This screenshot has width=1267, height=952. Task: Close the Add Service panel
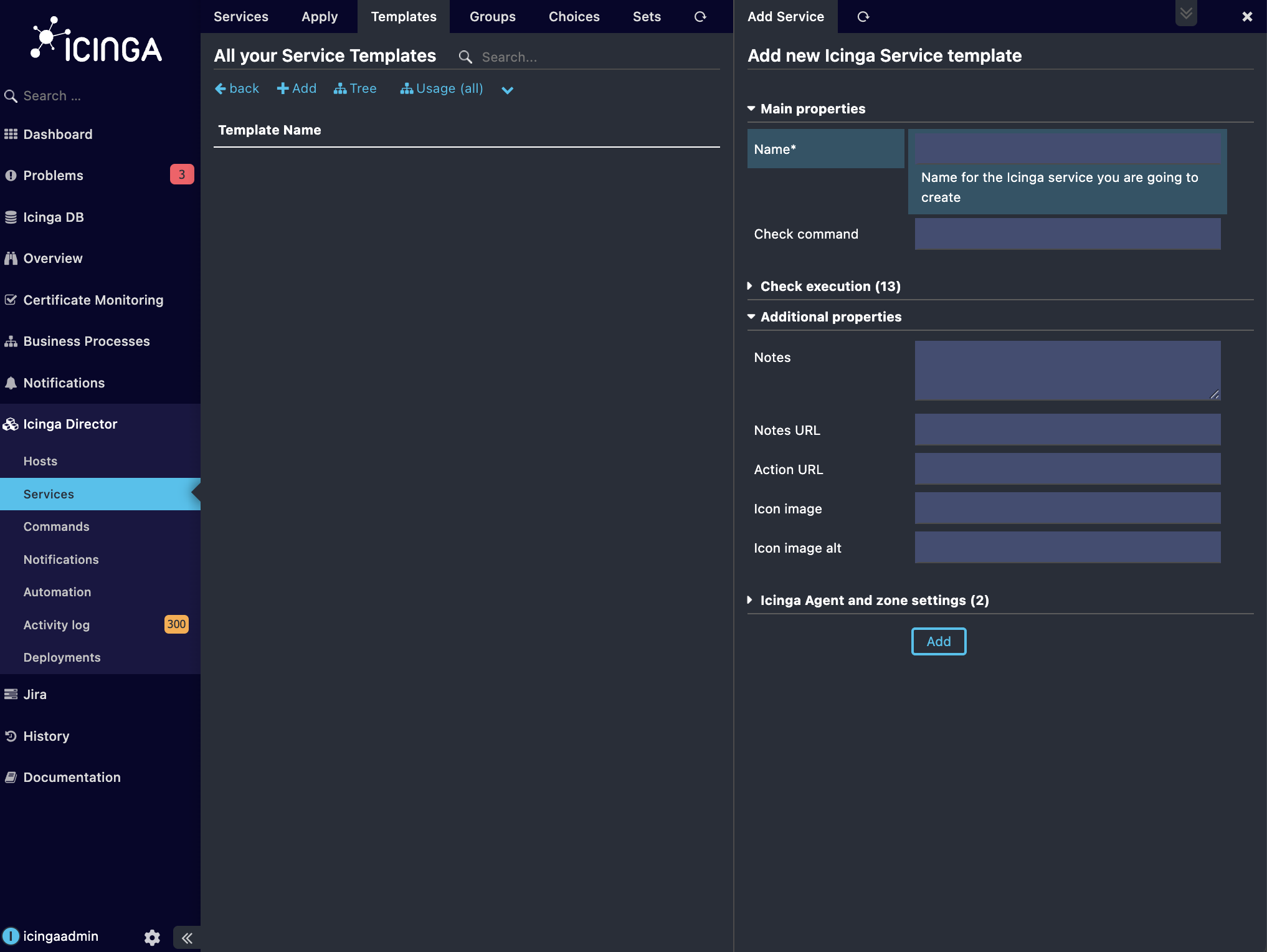tap(1247, 17)
